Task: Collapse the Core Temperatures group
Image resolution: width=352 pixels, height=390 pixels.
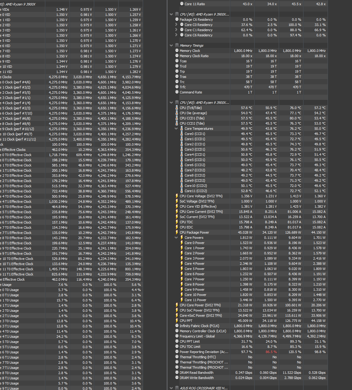Action: click(x=176, y=129)
